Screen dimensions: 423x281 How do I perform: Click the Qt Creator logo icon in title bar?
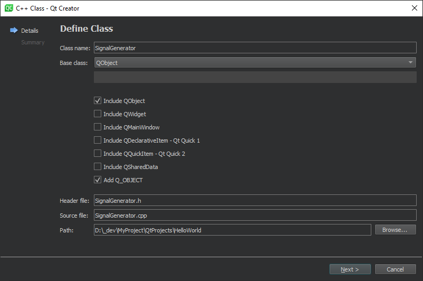[8, 8]
